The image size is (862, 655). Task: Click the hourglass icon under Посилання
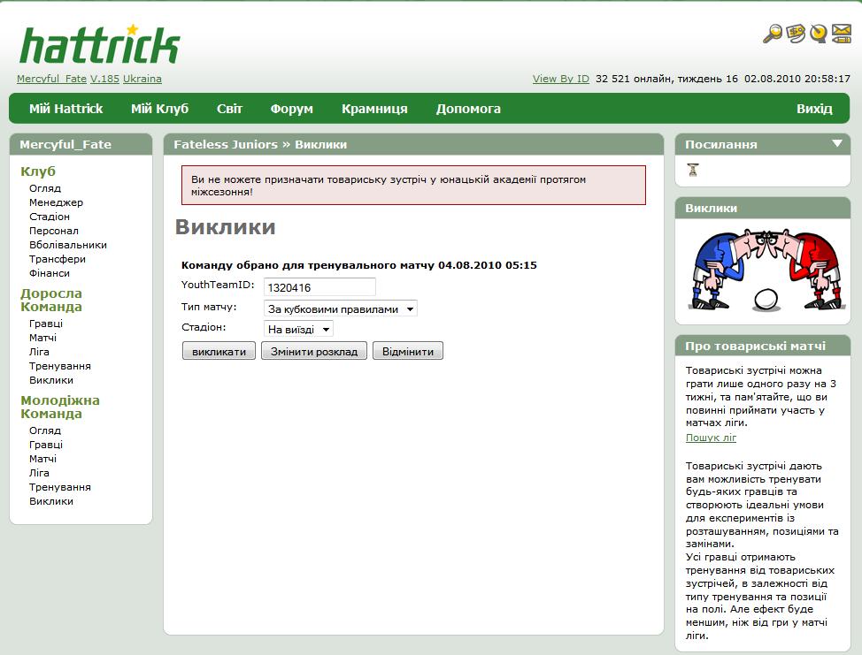(x=693, y=170)
